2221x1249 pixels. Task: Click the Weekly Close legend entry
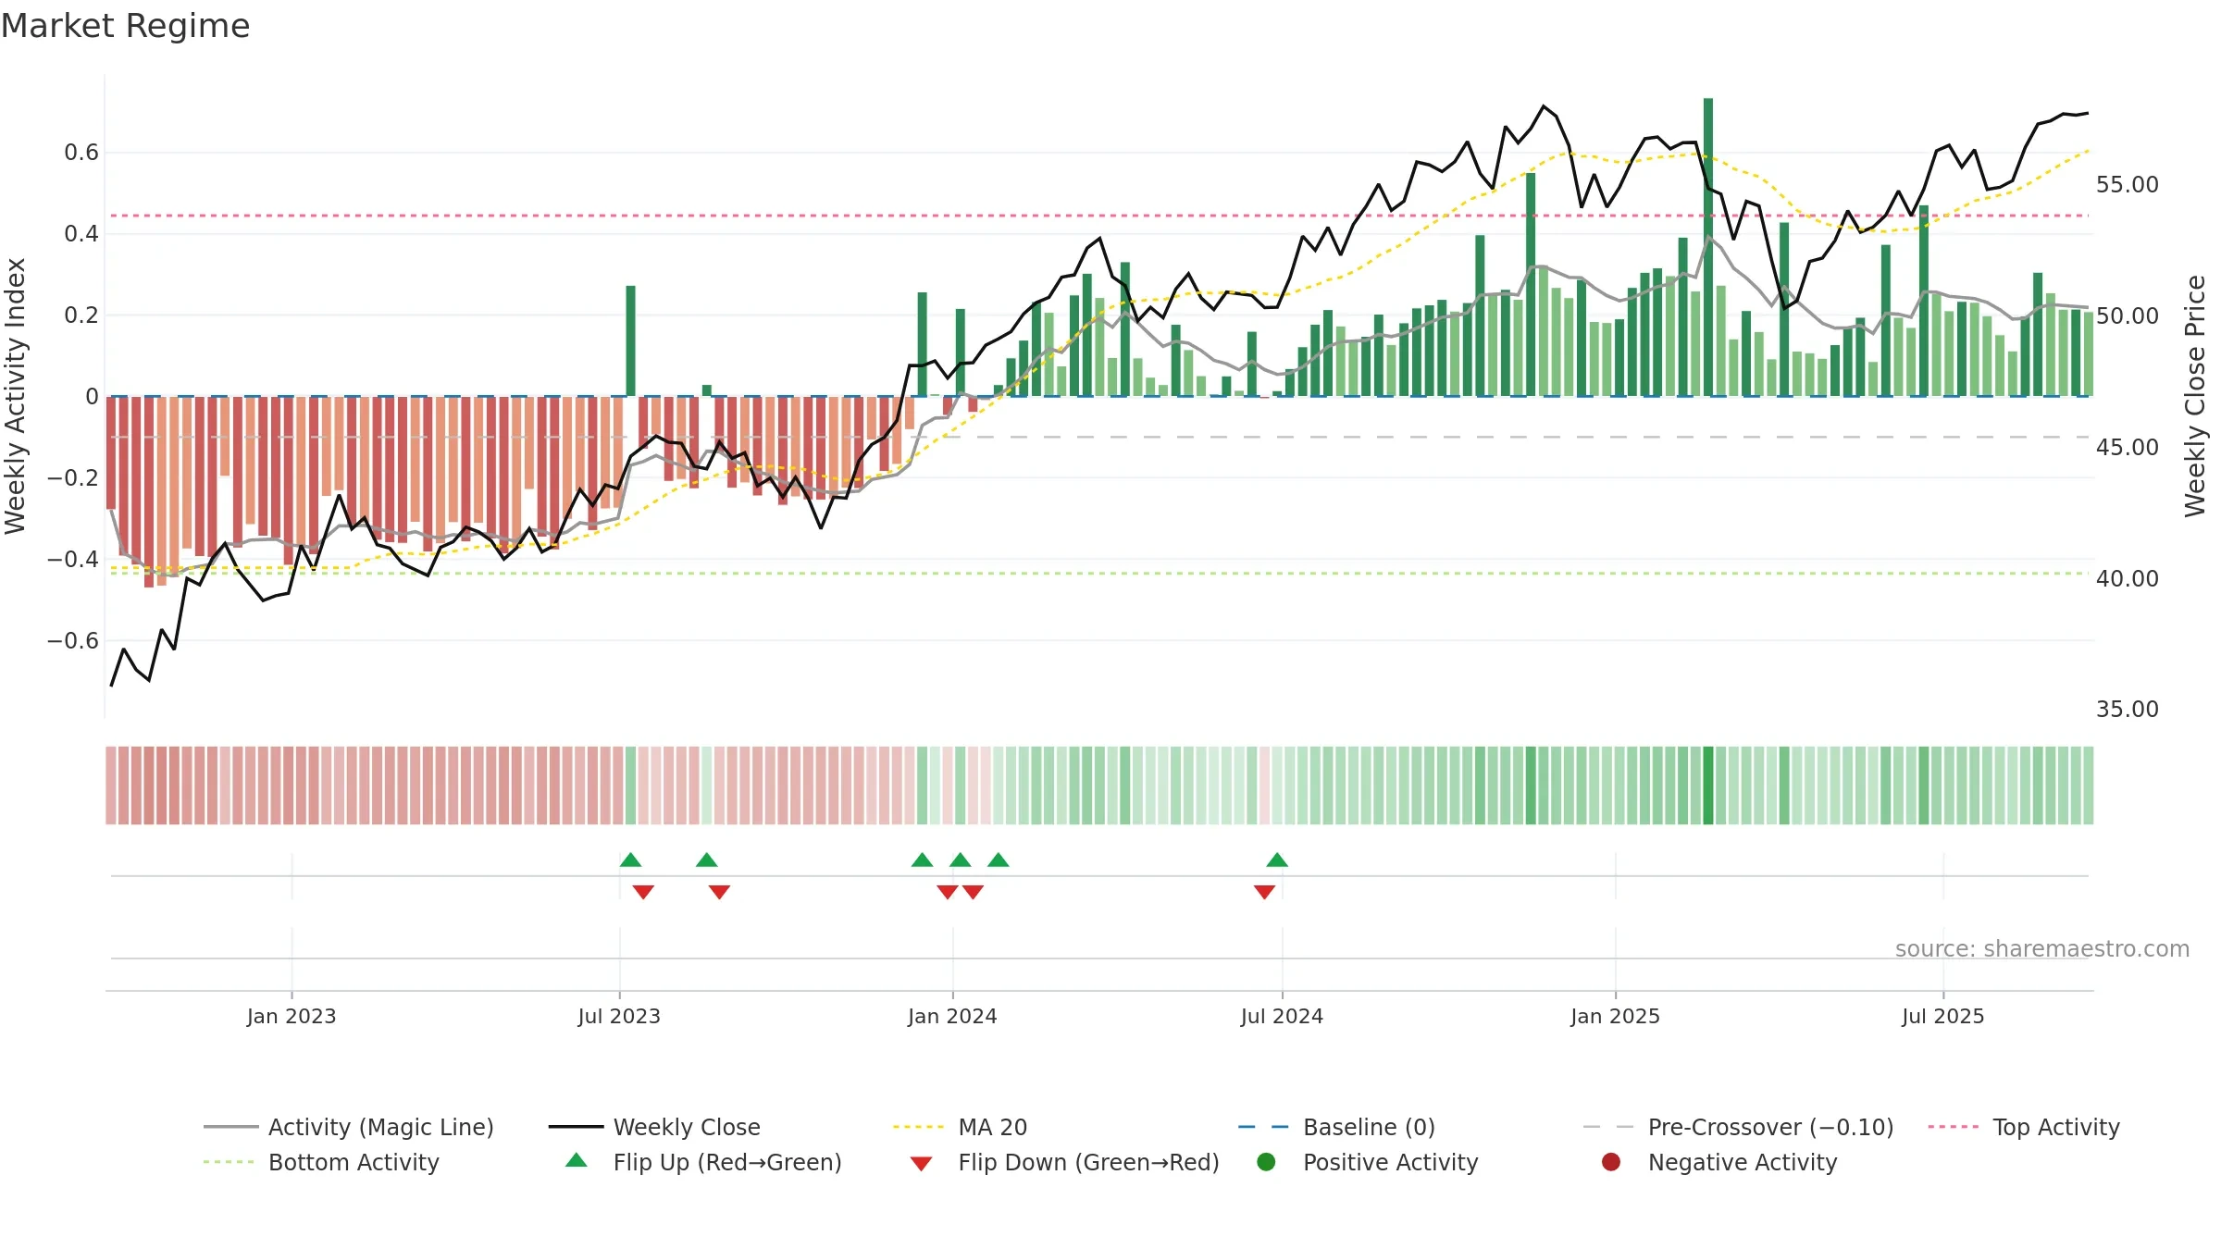pyautogui.click(x=654, y=1127)
